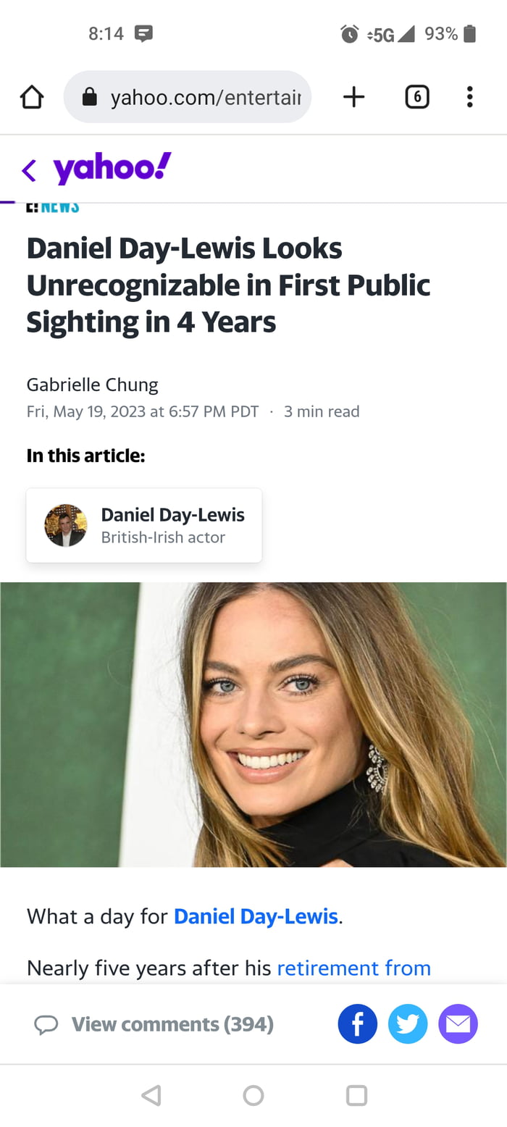Viewport: 507px width, 1127px height.
Task: Open the blue Daniel Day-Lewis text link
Action: (x=256, y=916)
